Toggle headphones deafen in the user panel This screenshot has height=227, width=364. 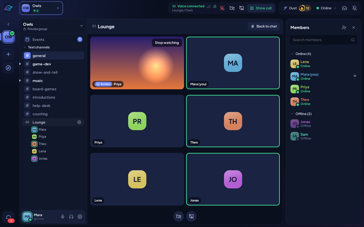click(x=71, y=217)
